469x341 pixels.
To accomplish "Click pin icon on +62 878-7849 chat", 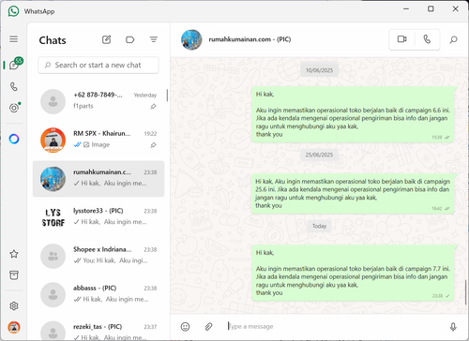I will (x=153, y=107).
